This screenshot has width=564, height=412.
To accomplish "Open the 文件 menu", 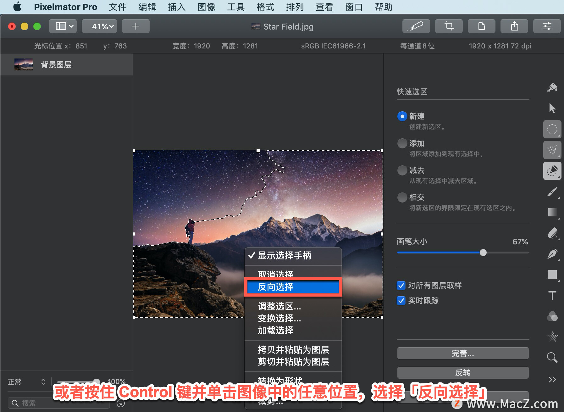I will (118, 7).
